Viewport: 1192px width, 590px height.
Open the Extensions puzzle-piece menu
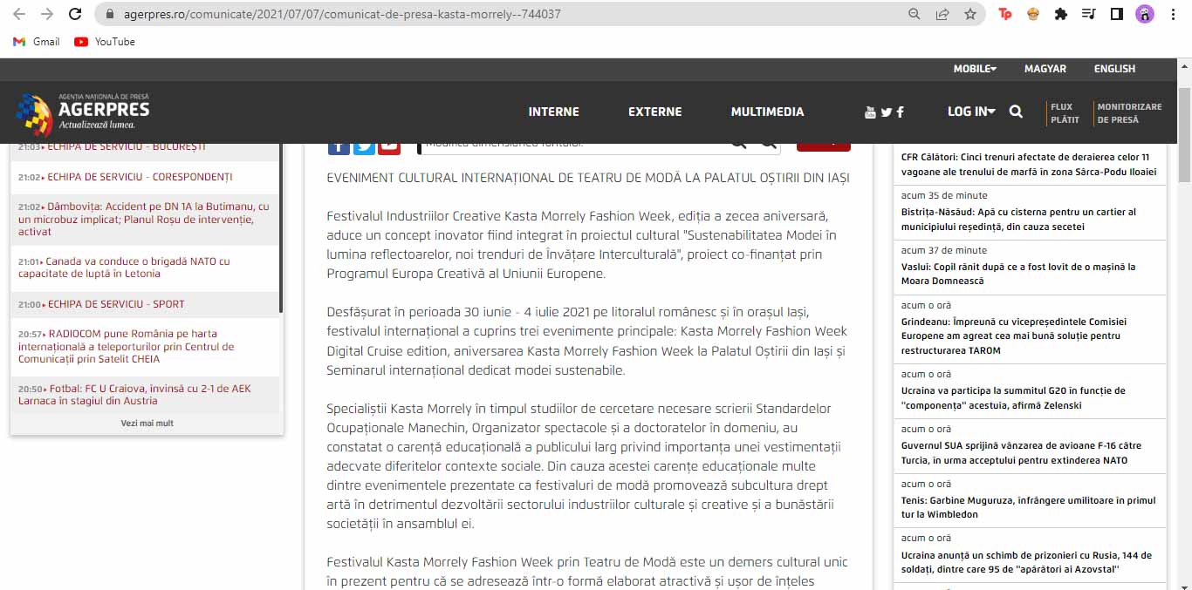coord(1061,14)
